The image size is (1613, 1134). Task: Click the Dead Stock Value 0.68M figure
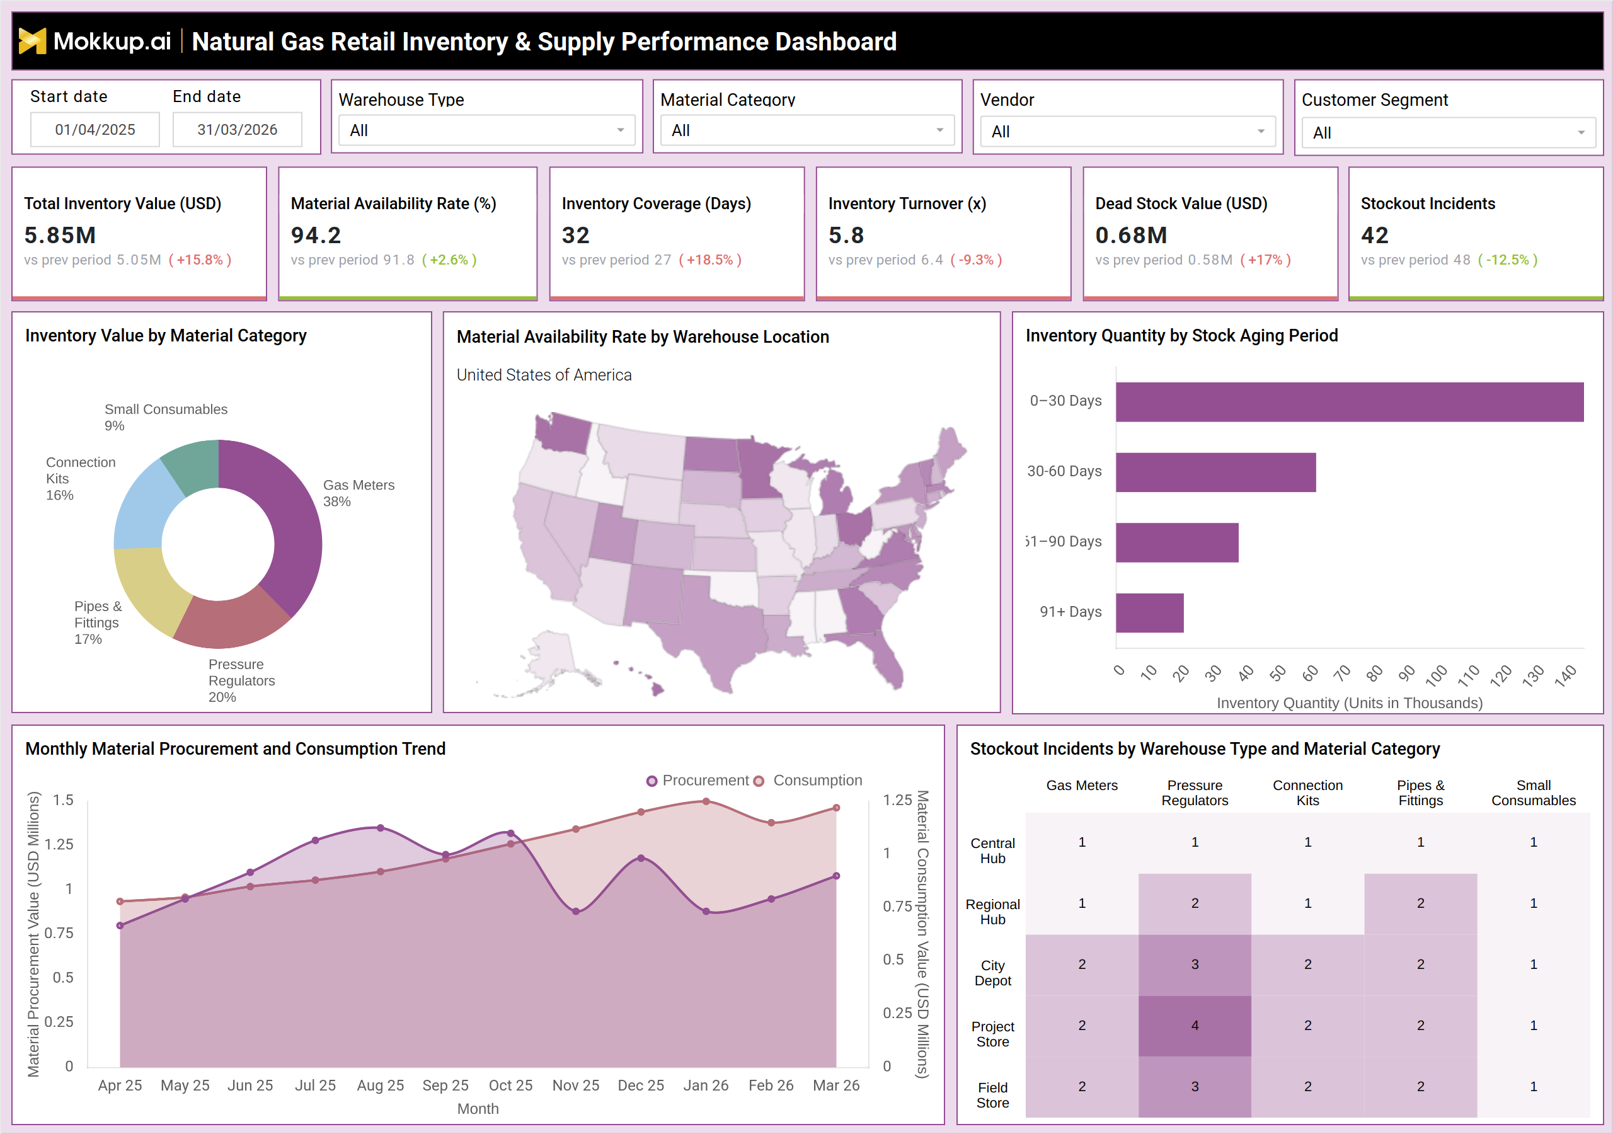point(1131,236)
